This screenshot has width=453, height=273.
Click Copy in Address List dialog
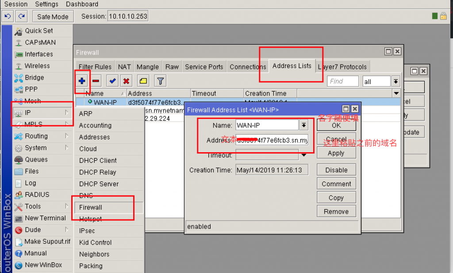point(336,198)
